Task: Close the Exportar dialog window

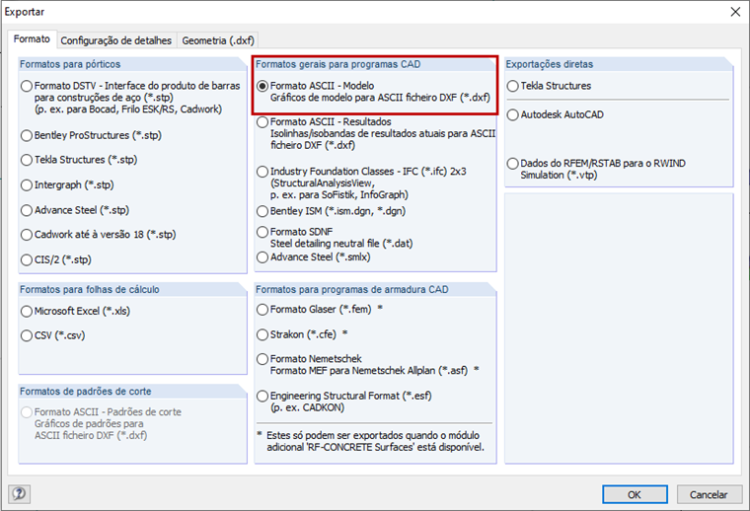Action: point(733,12)
